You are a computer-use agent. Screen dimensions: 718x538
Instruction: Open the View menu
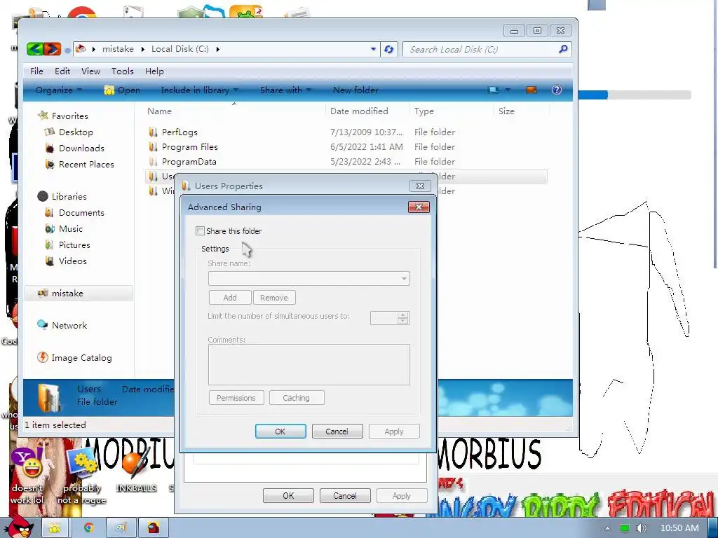click(x=90, y=71)
